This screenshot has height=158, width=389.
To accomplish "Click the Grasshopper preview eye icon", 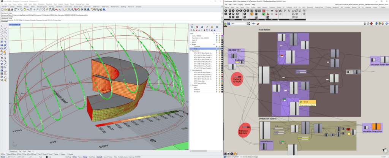I will coord(253,24).
